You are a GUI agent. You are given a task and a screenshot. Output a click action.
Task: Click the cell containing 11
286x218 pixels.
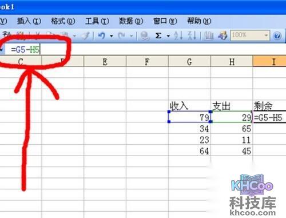tap(232, 139)
